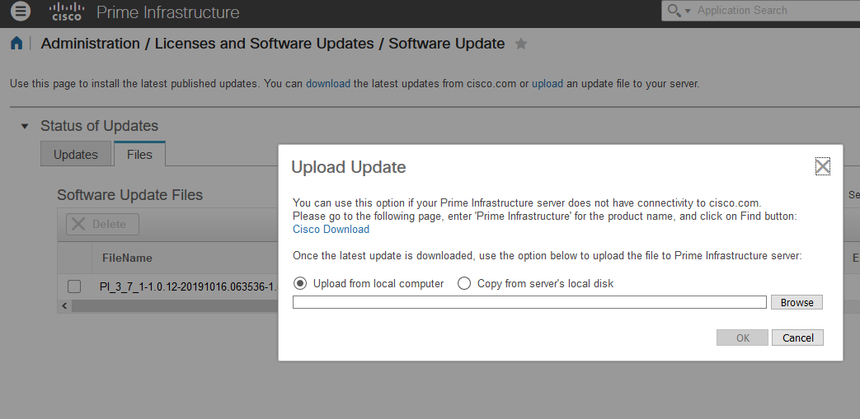This screenshot has width=860, height=419.
Task: Switch to the Updates tab
Action: pos(76,155)
